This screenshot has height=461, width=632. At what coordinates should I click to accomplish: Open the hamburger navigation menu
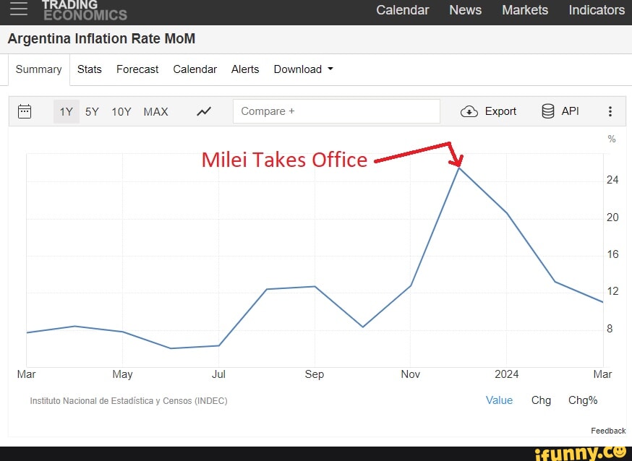tap(19, 9)
